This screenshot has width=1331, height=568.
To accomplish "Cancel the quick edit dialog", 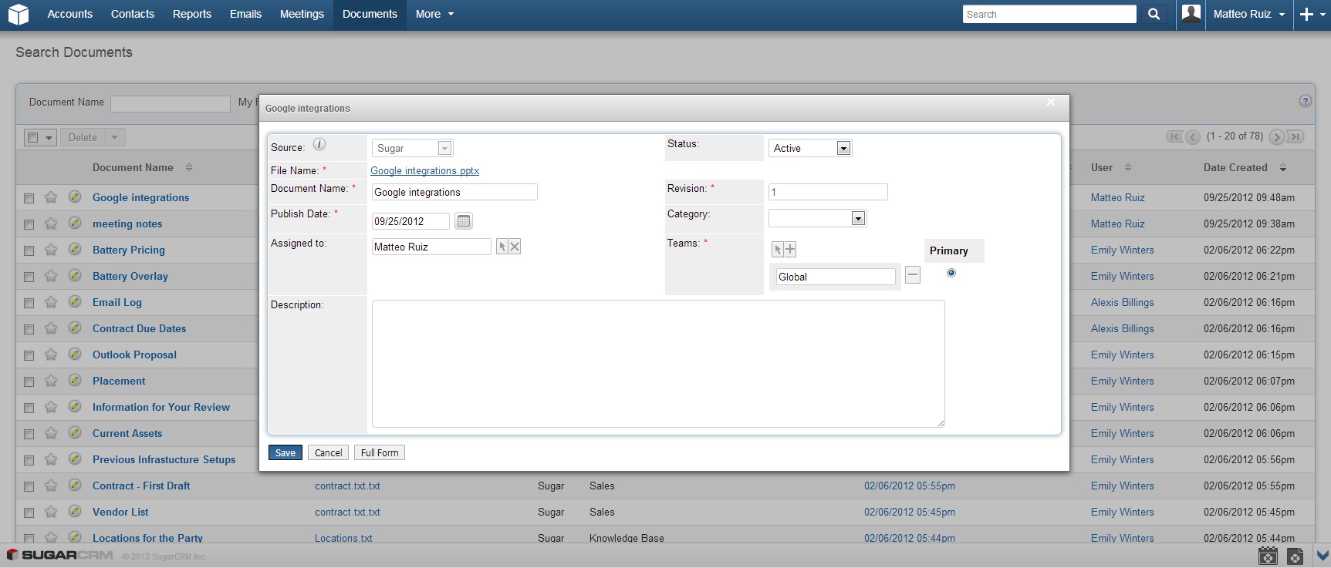I will (328, 452).
